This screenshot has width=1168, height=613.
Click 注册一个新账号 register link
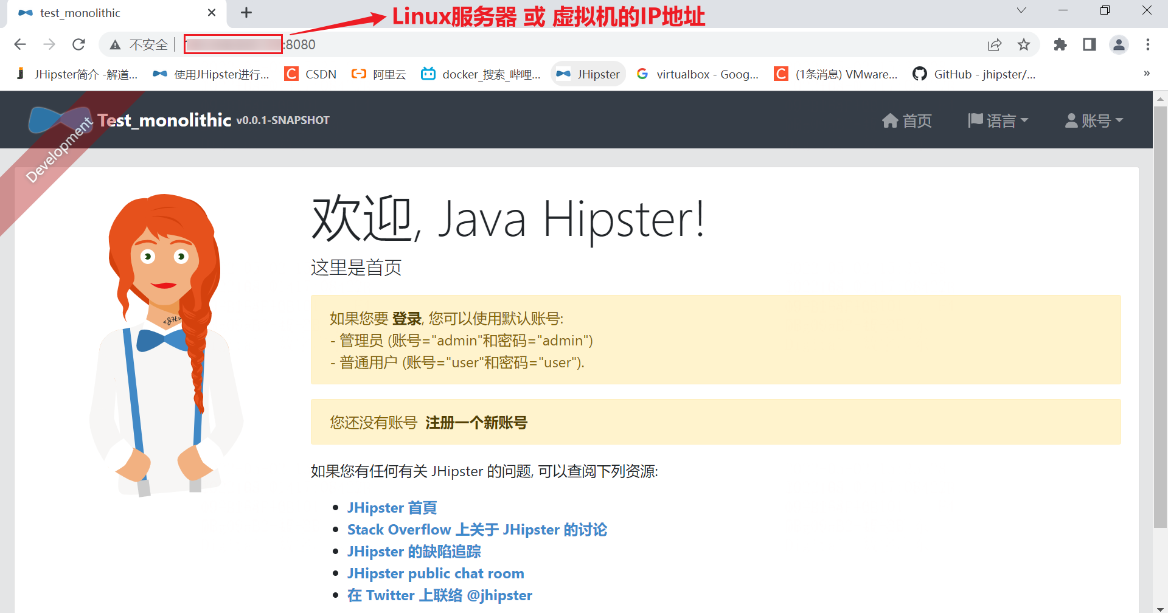(476, 423)
